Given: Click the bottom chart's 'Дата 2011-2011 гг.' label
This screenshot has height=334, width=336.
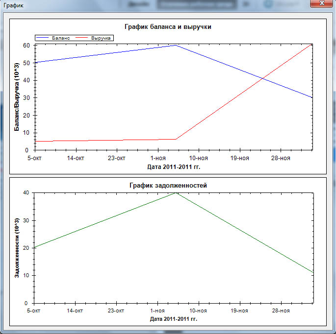Looking at the screenshot, I should (x=173, y=319).
